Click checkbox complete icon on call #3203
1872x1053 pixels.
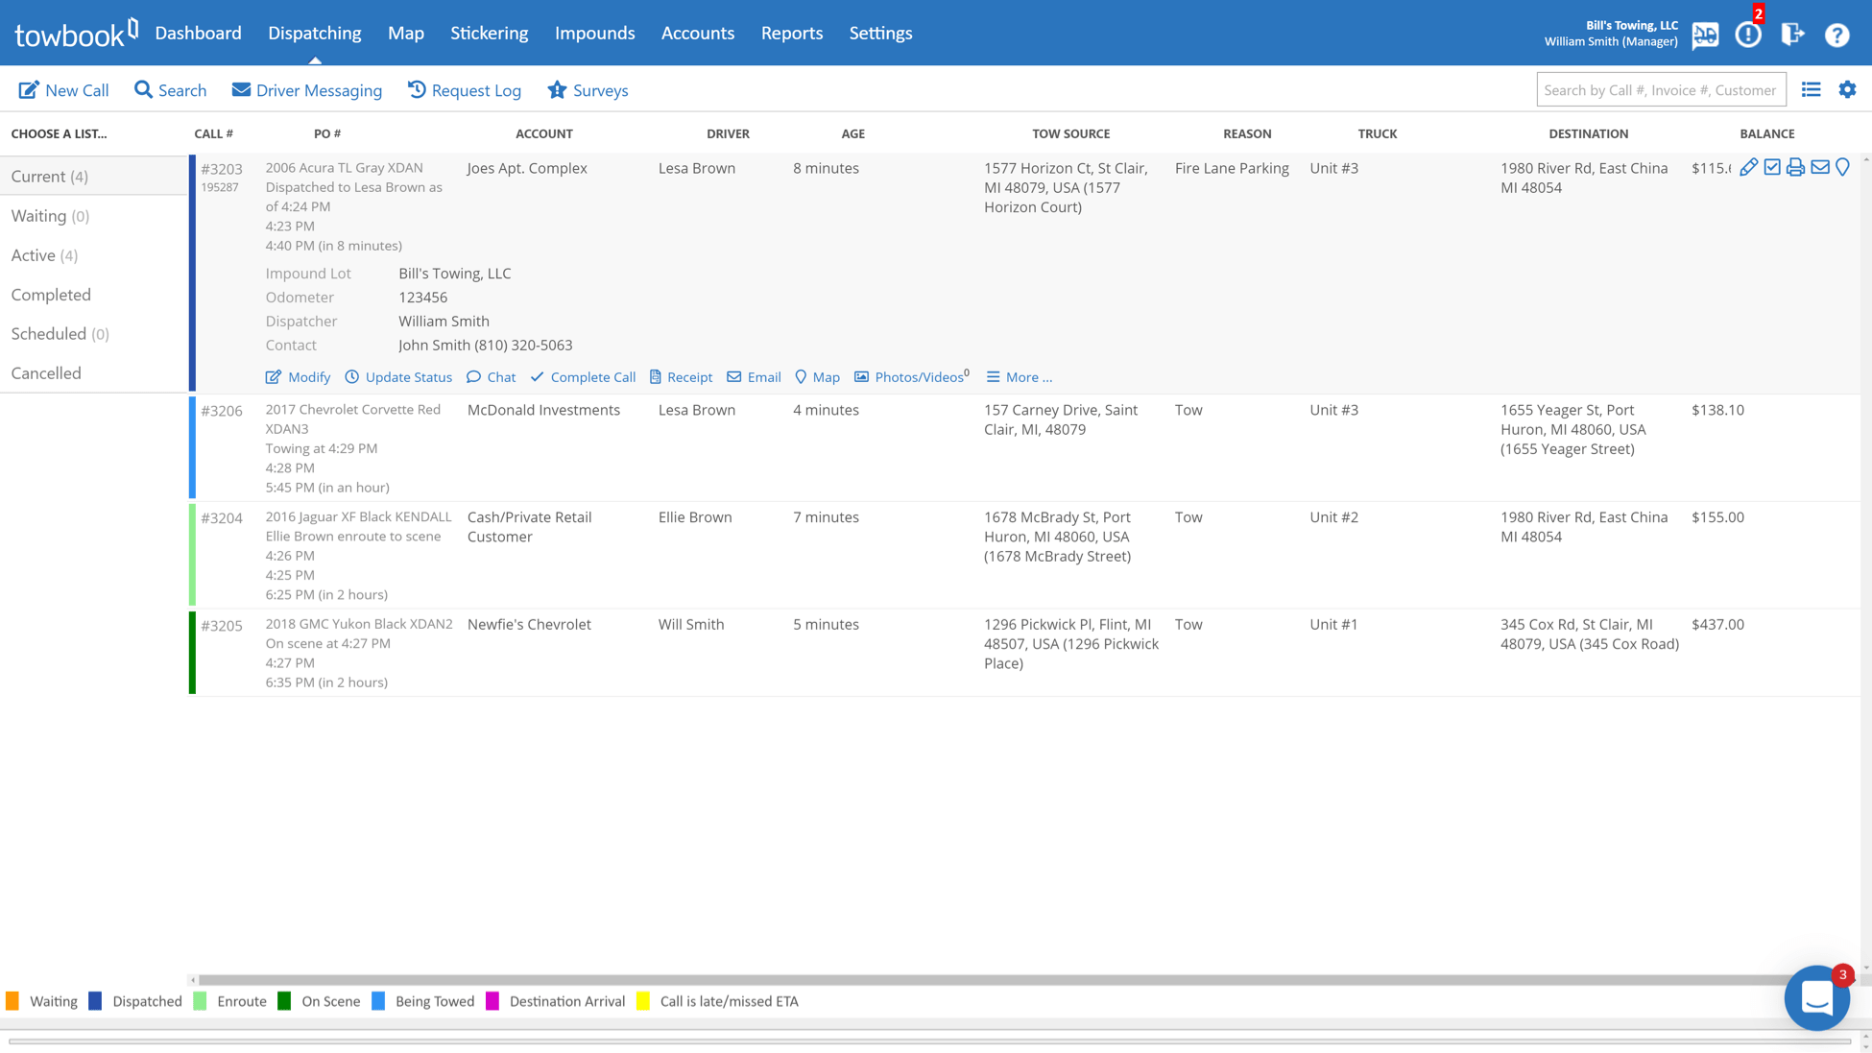pos(1772,168)
